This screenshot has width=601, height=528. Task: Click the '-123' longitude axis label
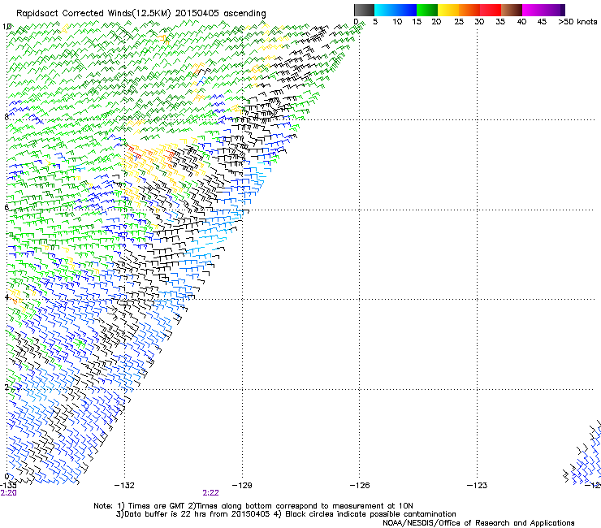point(478,486)
